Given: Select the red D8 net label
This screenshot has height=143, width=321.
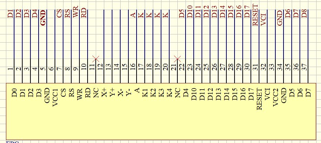Looking at the screenshot, I should tap(304, 13).
